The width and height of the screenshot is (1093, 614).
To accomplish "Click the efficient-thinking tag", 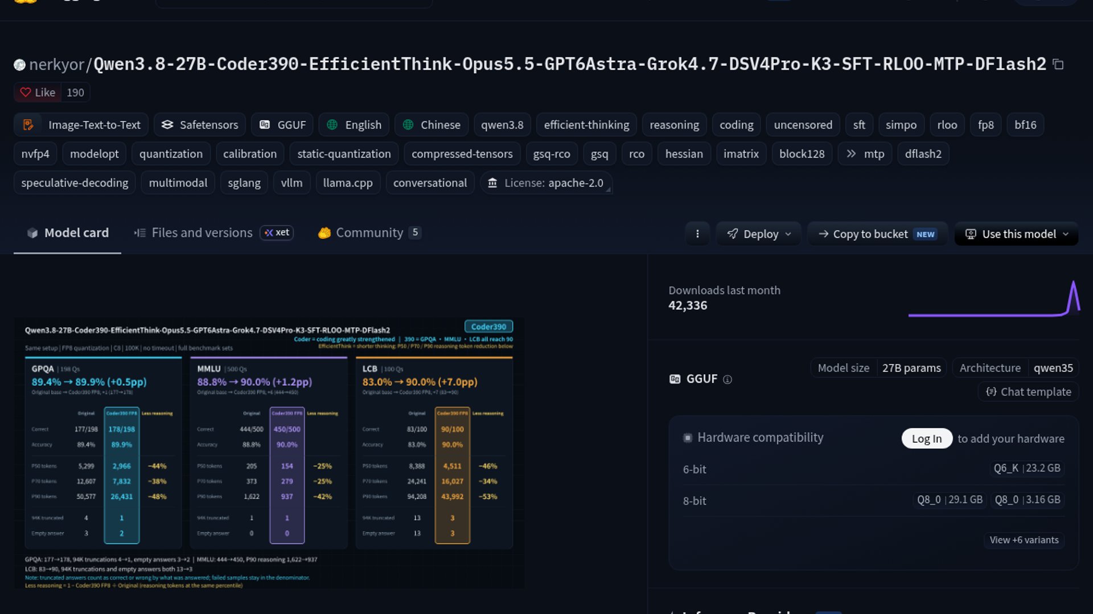I will [x=586, y=125].
